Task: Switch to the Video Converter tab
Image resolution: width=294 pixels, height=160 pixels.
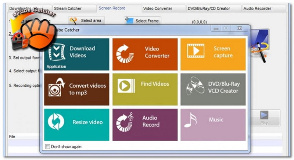Action: click(x=158, y=8)
